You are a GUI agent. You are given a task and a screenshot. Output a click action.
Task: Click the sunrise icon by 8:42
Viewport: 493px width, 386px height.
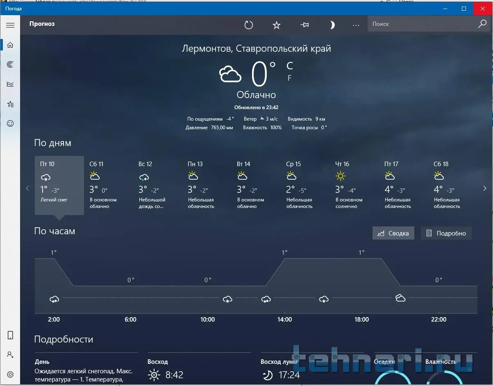coord(154,375)
